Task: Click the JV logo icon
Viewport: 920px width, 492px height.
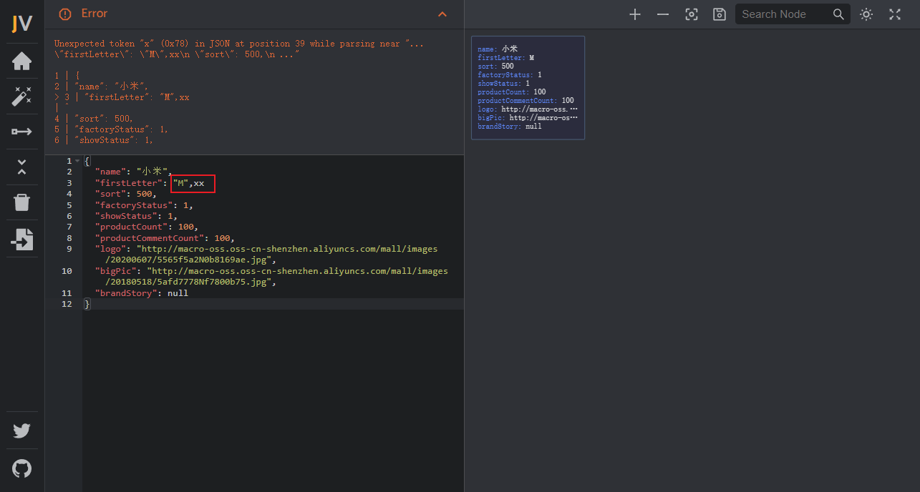Action: tap(22, 23)
